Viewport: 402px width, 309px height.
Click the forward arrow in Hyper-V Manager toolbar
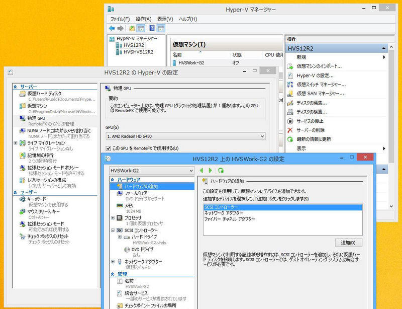pos(120,28)
